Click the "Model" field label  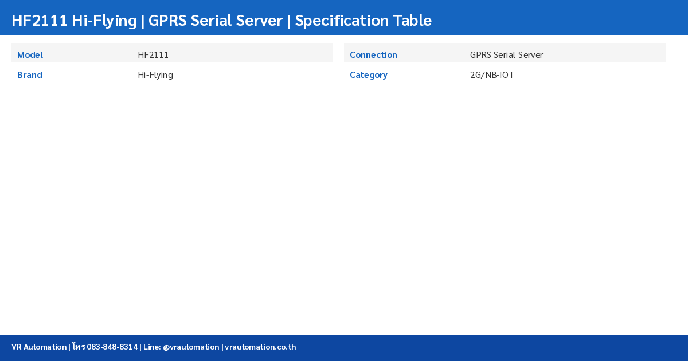[30, 55]
